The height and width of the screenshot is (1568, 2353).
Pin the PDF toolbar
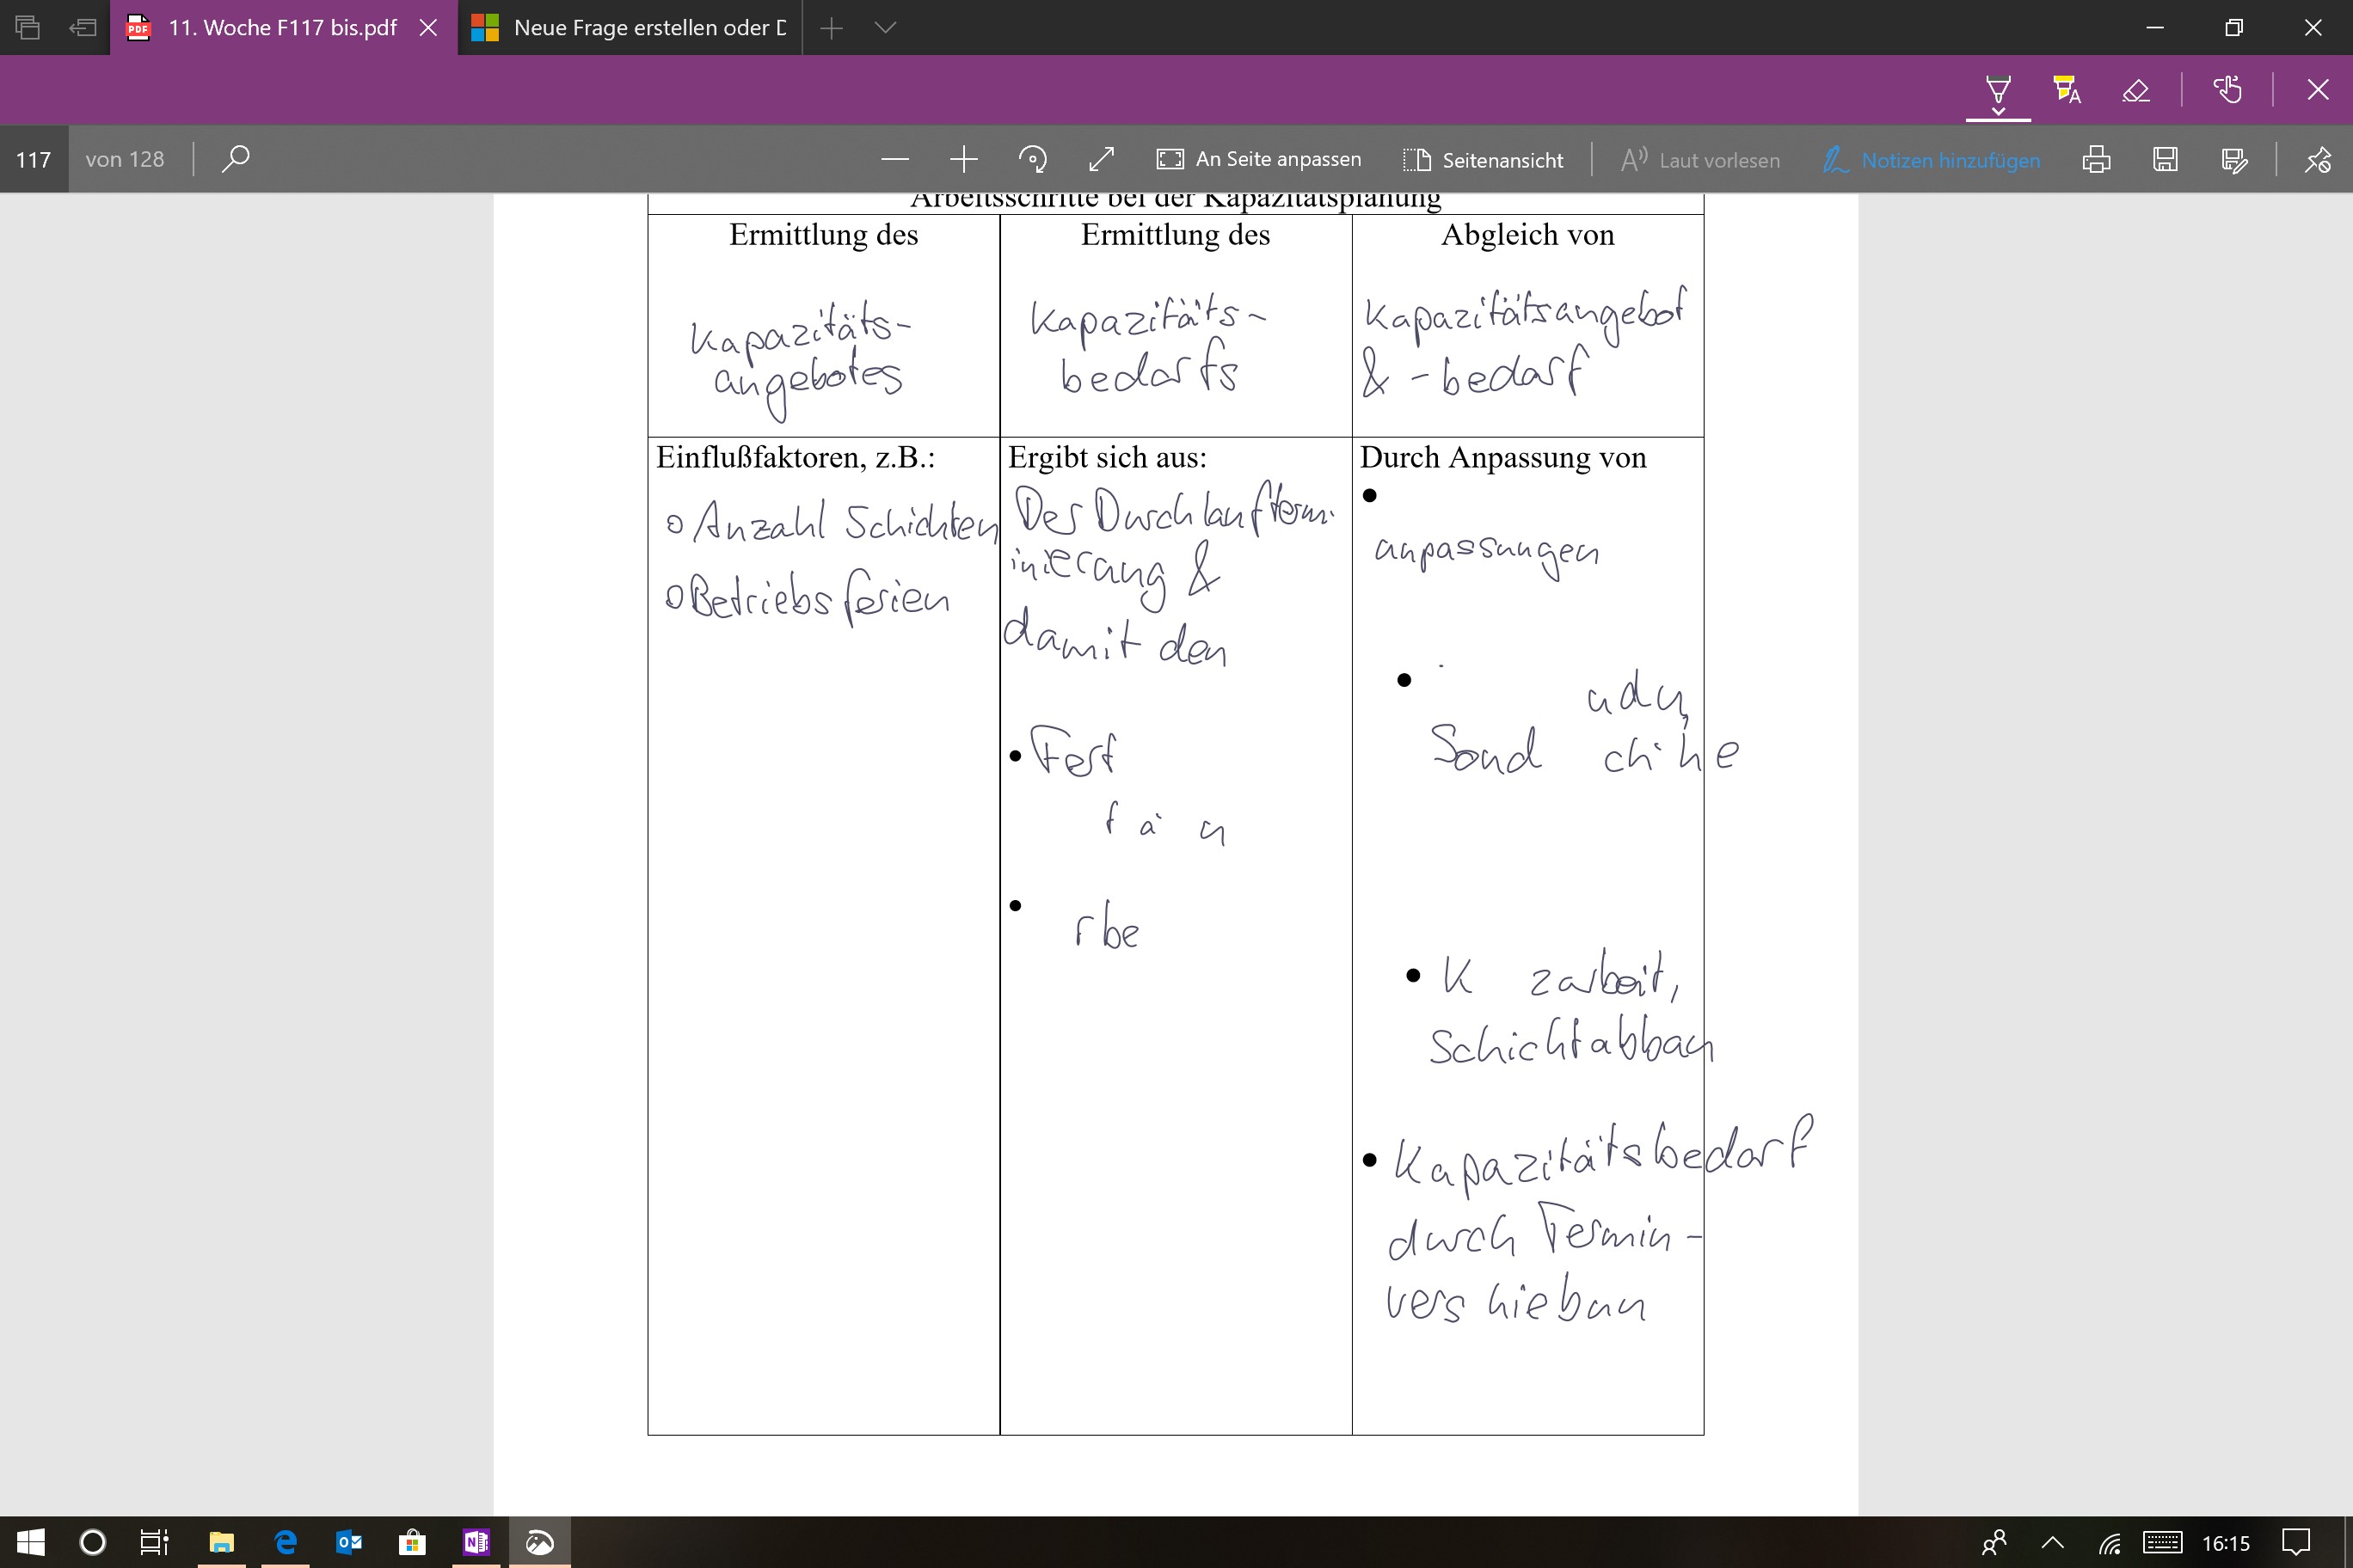click(2318, 159)
